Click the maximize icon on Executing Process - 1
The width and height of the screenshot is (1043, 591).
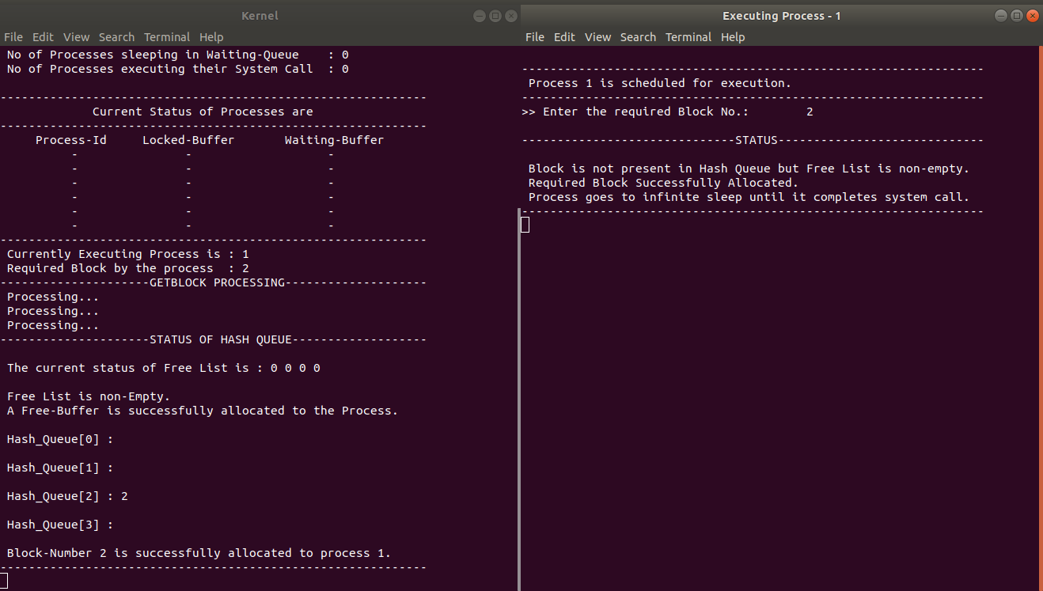point(1017,15)
